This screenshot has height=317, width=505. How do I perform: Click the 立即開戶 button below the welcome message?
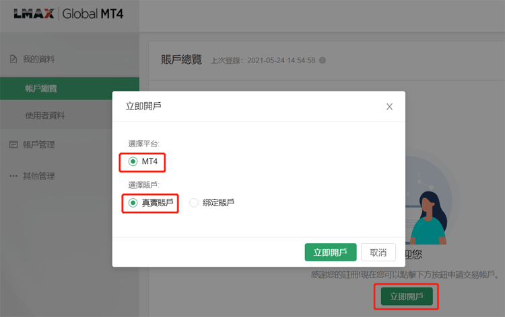point(407,296)
